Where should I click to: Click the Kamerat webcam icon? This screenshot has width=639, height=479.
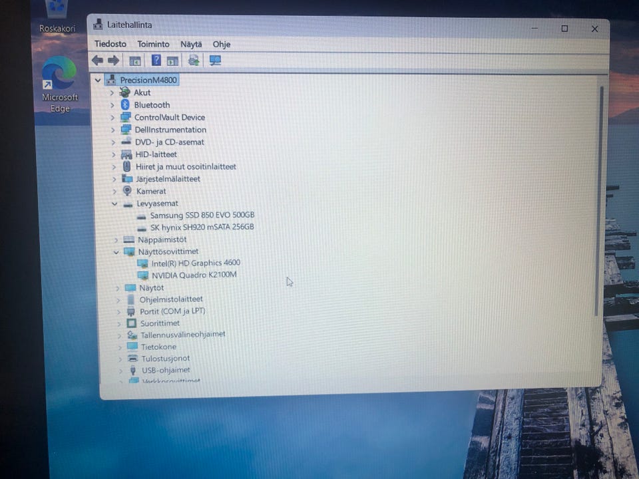coord(127,191)
